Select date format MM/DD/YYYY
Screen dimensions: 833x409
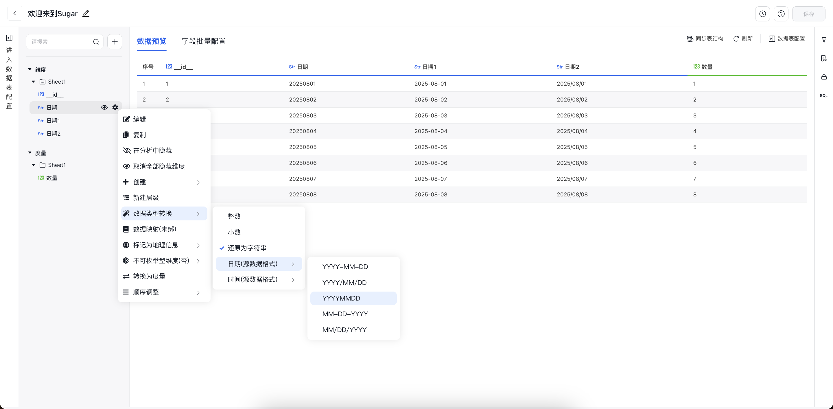click(x=353, y=330)
